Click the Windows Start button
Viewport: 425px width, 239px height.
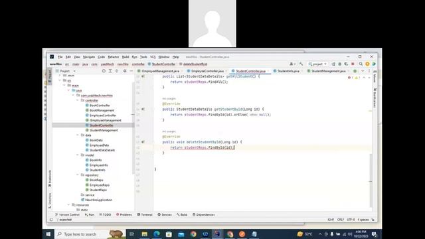coord(48,234)
